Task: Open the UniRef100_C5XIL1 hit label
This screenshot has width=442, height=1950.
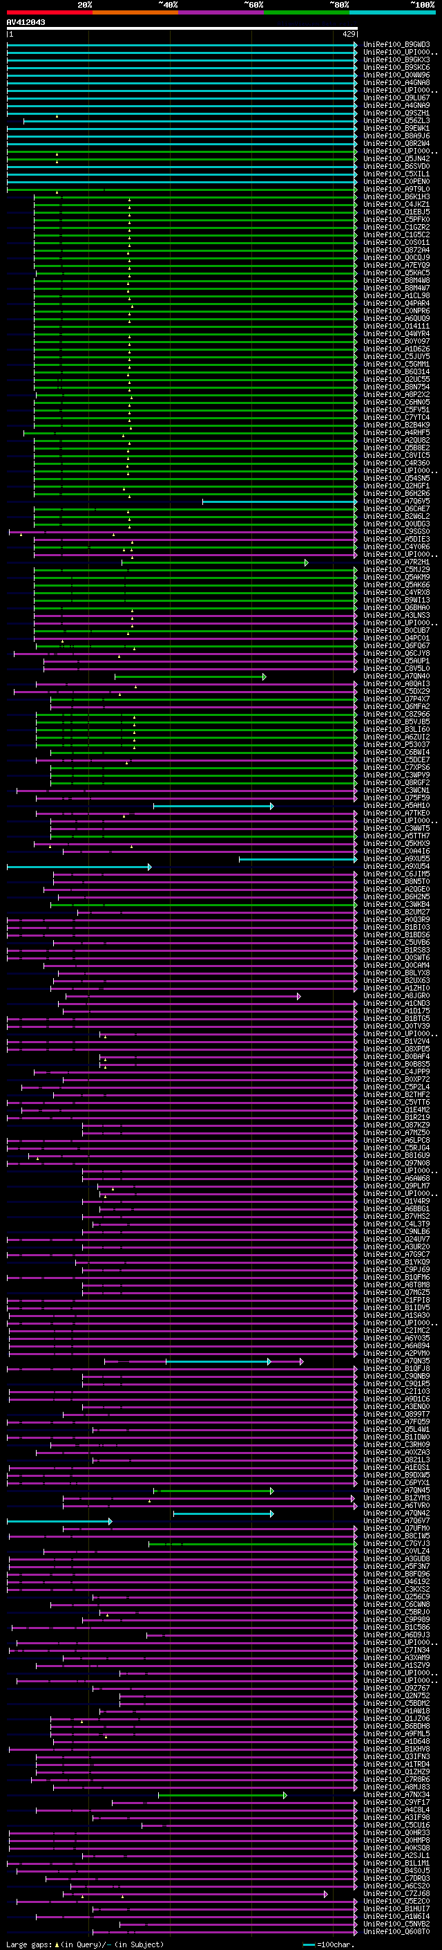Action: tap(396, 174)
